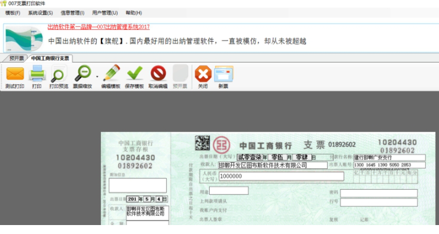Click the stub 收款人 field
Image resolution: width=439 pixels, height=234 pixels.
click(x=148, y=213)
